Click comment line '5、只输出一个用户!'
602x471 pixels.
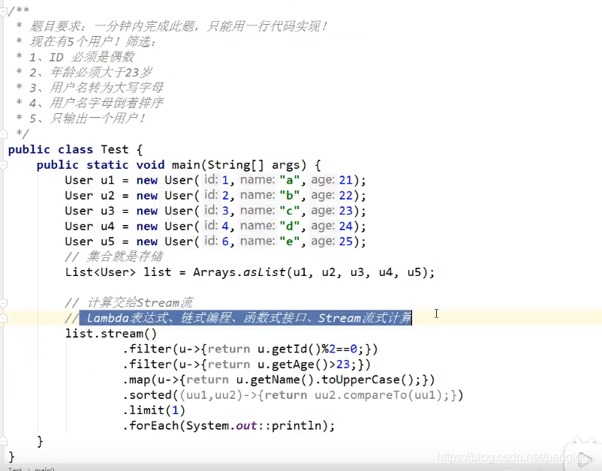[x=87, y=118]
